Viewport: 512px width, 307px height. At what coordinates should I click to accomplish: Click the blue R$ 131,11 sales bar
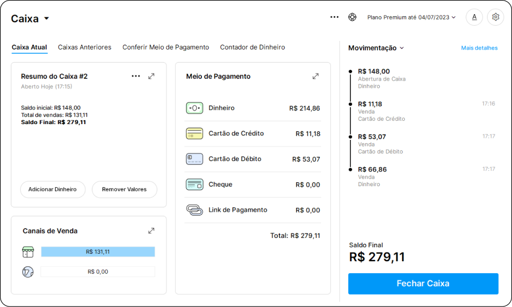point(98,252)
